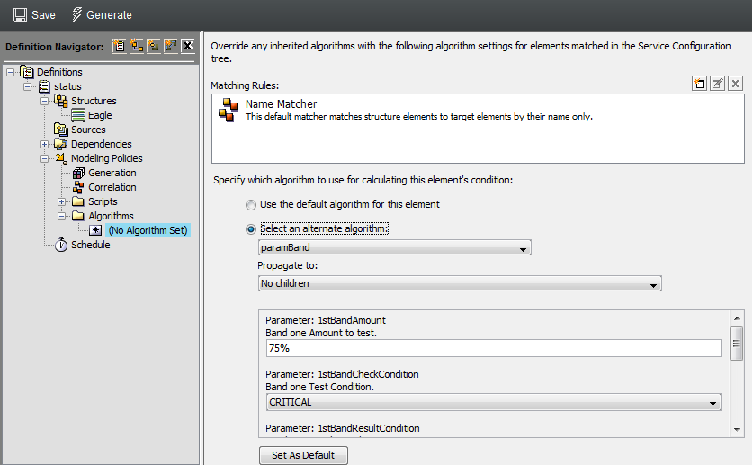Image resolution: width=753 pixels, height=465 pixels.
Task: Select the Eagle structure in the tree
Action: tap(100, 115)
